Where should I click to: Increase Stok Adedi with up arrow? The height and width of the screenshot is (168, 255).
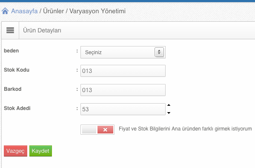pos(169,105)
